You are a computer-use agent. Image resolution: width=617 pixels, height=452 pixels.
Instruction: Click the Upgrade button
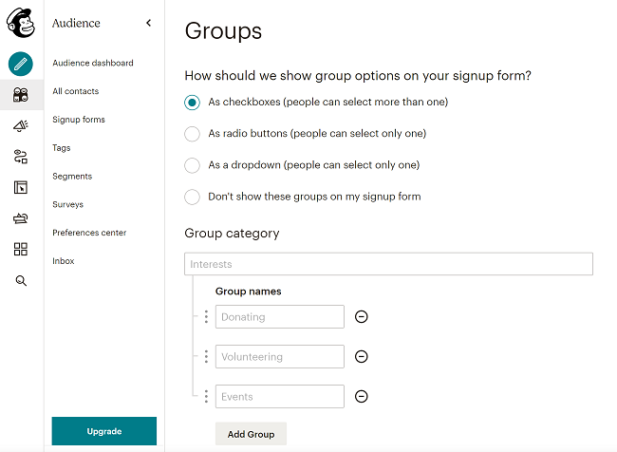[103, 431]
